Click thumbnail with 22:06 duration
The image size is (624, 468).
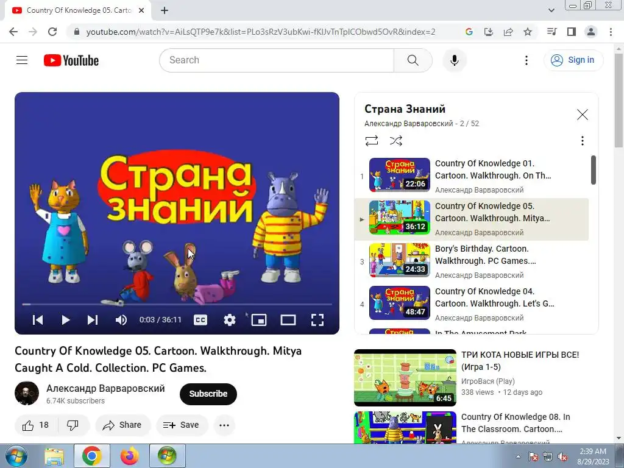tap(400, 175)
